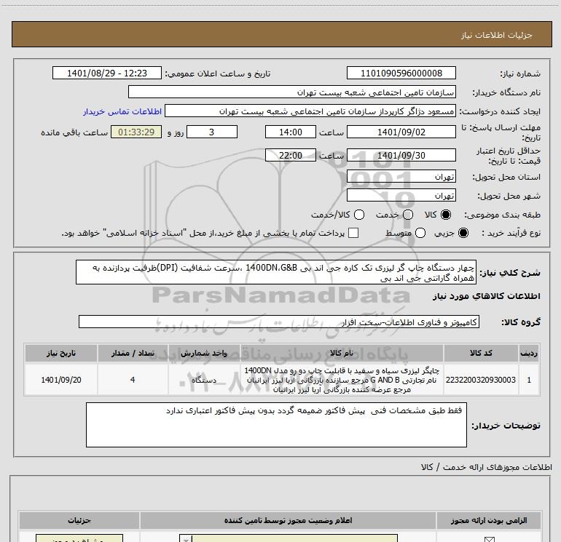This screenshot has height=542, width=561.
Task: Click the delivery province field تهران
Action: (401, 177)
